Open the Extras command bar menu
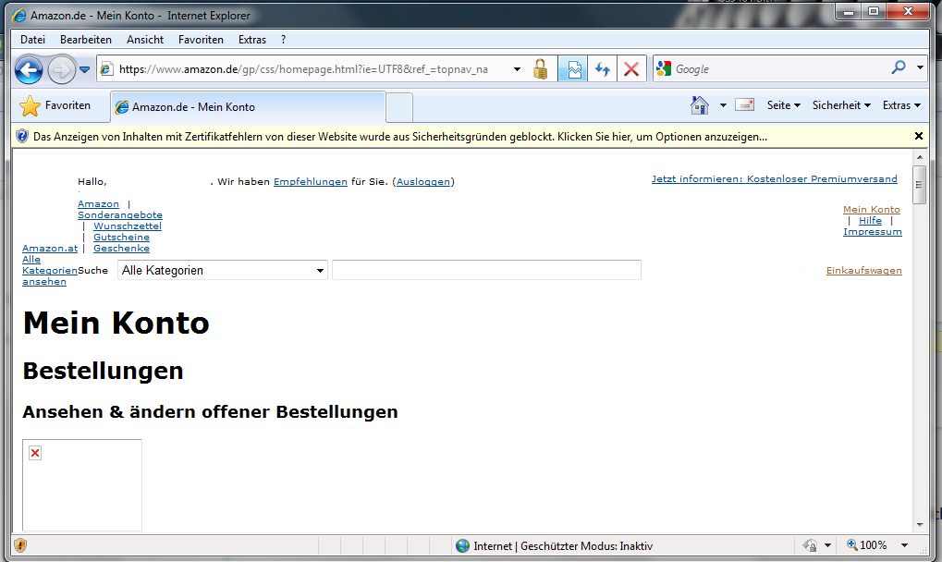Viewport: 942px width, 562px height. [x=901, y=105]
